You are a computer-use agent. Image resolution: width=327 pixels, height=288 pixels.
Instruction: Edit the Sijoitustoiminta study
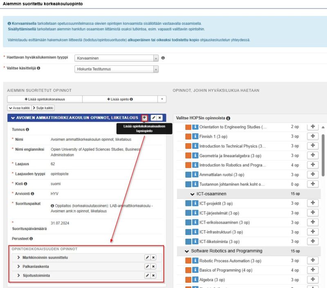coord(147,275)
